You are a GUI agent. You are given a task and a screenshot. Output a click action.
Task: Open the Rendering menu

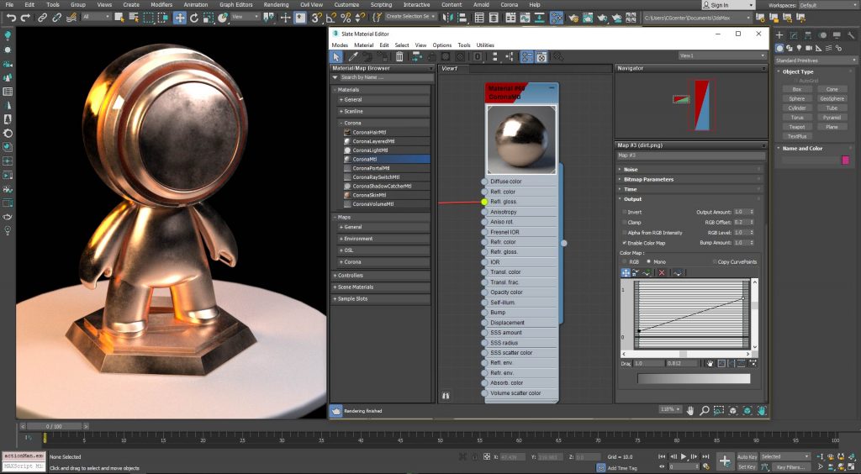click(276, 5)
